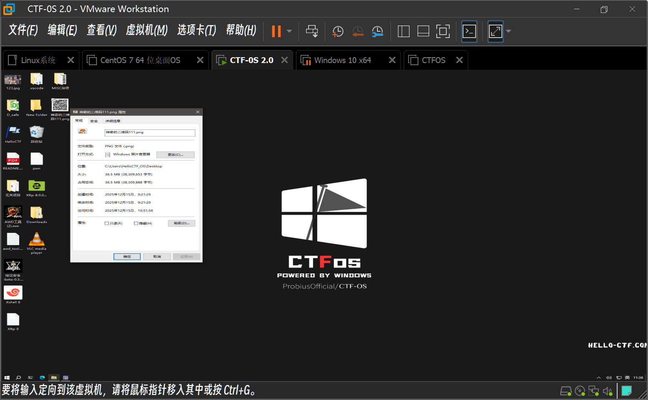648x400 pixels.
Task: Open the 编辑(E) menu
Action: (62, 30)
